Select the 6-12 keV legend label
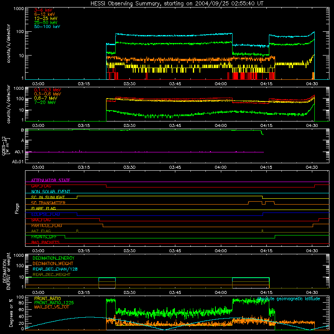 pyautogui.click(x=45, y=14)
